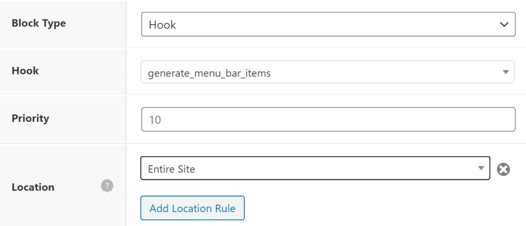
Task: Click the Block Type dropdown chevron arrow
Action: 503,24
